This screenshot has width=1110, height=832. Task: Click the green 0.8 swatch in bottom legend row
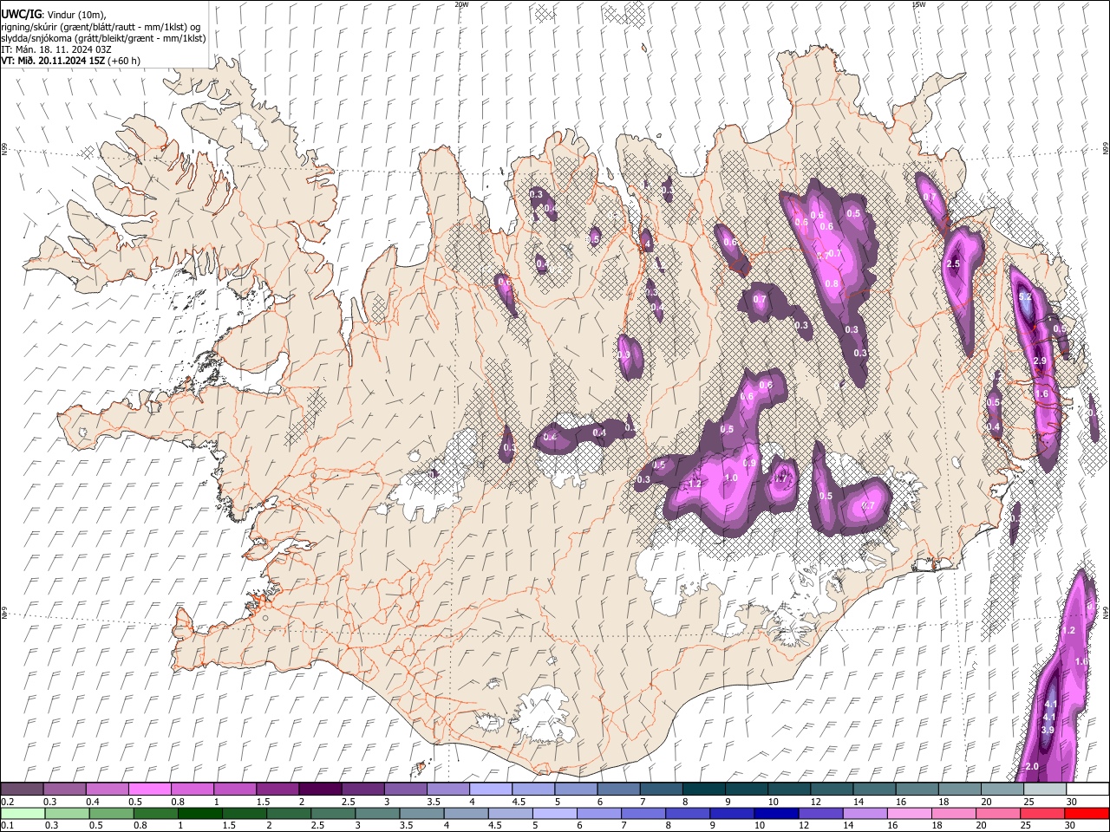(155, 813)
